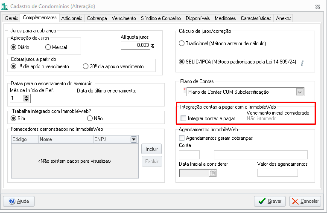
Task: Open the Síndico e Conselho tab
Action: pyautogui.click(x=161, y=18)
